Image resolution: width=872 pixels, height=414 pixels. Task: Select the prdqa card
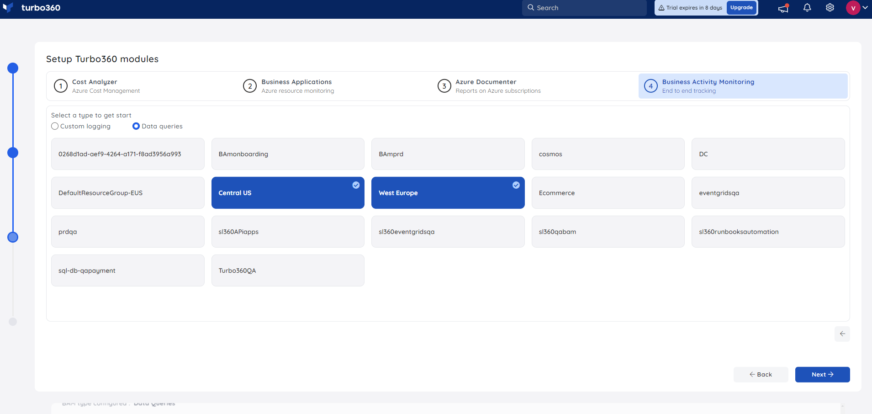point(128,232)
